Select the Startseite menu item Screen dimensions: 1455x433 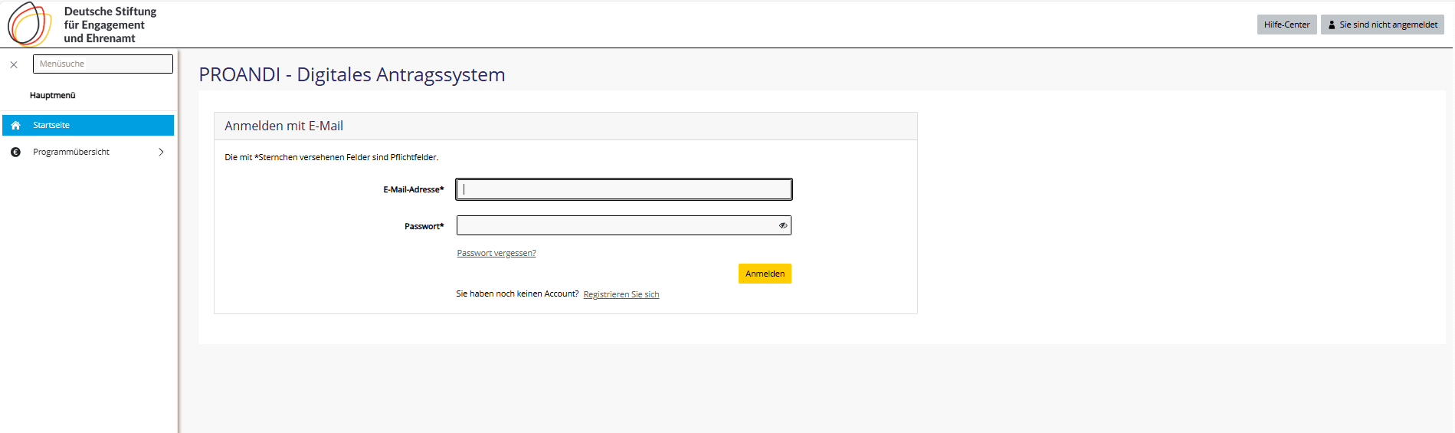[x=51, y=126]
